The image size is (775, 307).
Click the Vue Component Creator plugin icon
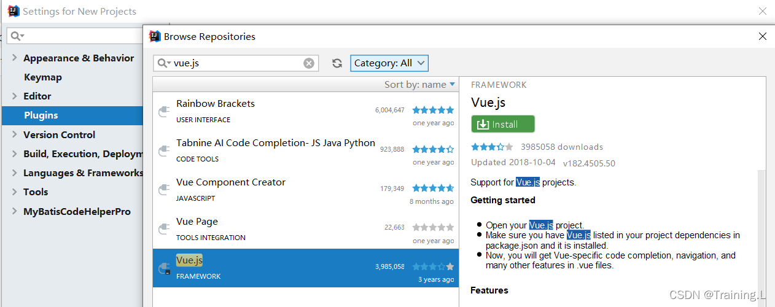click(x=164, y=190)
